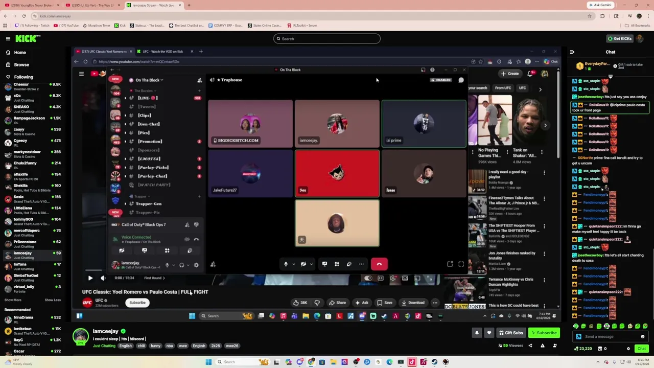Click Just Chatting category link under iamceejay
The image size is (654, 368).
coord(104,346)
